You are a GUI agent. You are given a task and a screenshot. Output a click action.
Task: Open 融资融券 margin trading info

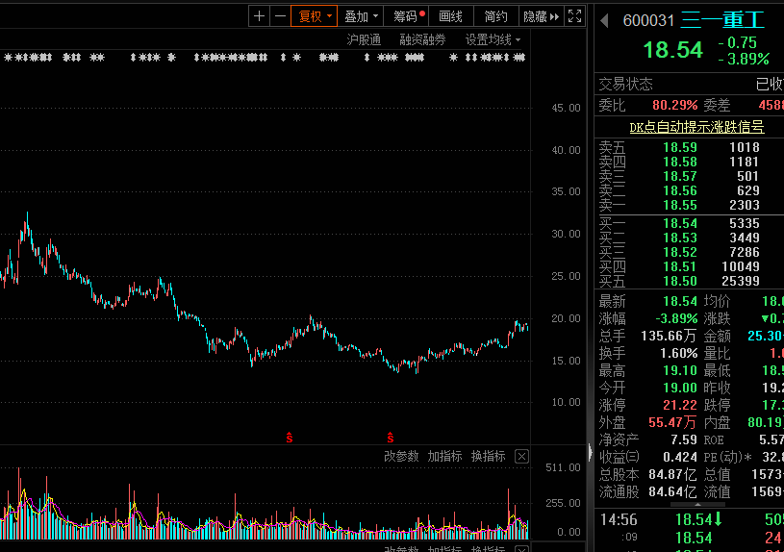pos(423,39)
